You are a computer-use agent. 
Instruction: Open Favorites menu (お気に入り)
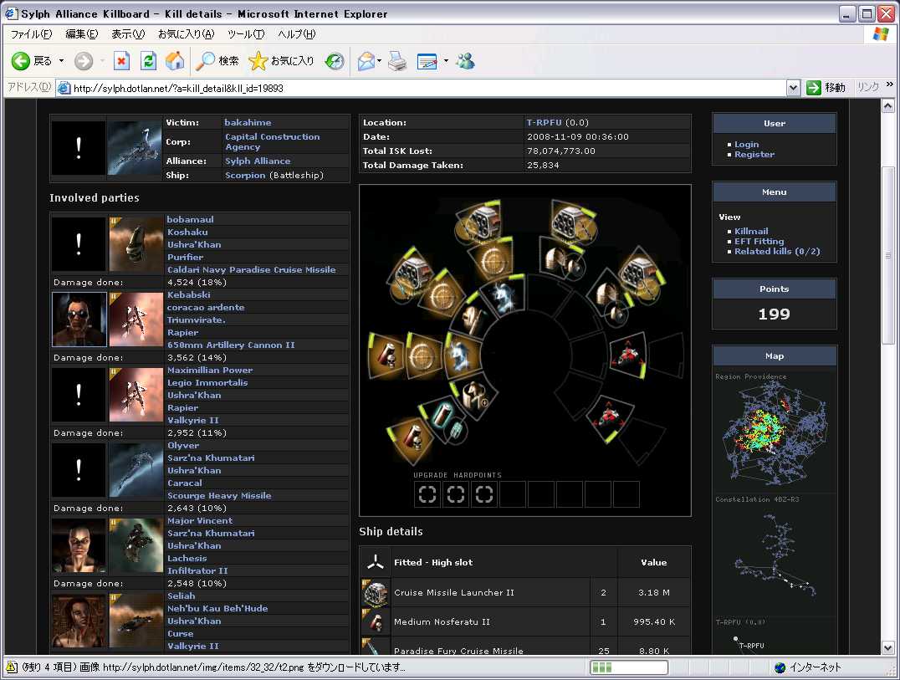point(186,34)
